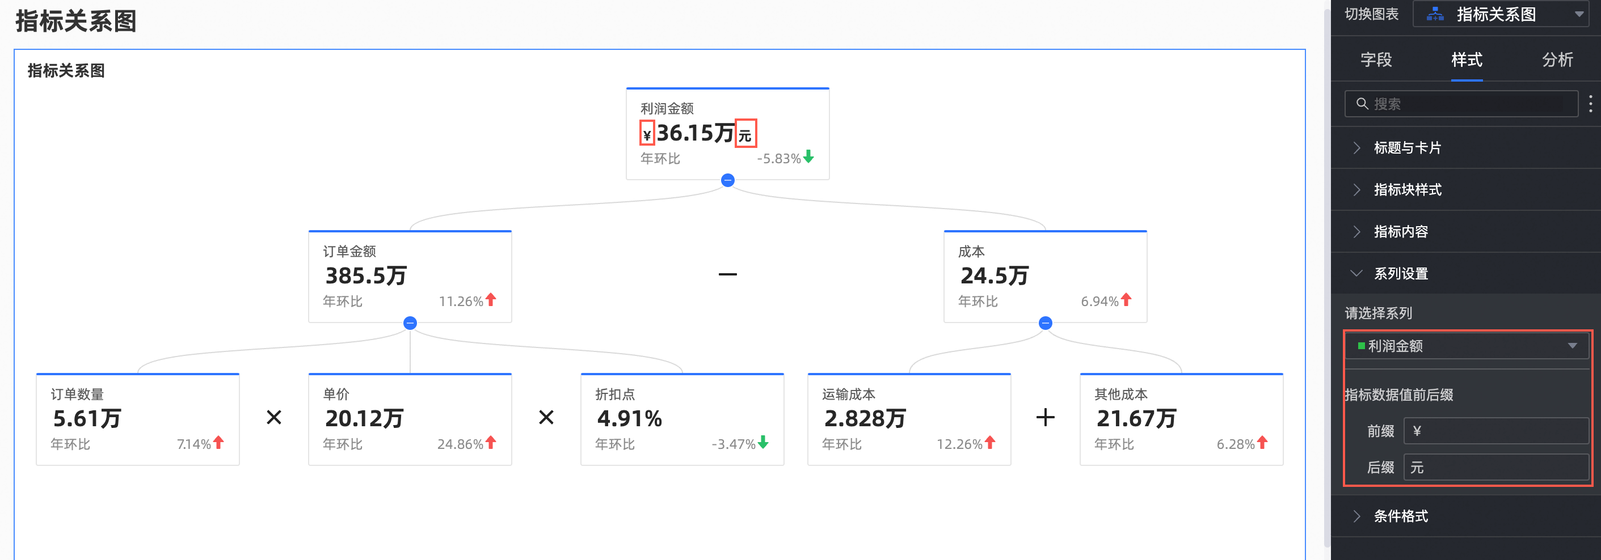1601x560 pixels.
Task: Click the 后缀 suffix input field
Action: pyautogui.click(x=1495, y=468)
